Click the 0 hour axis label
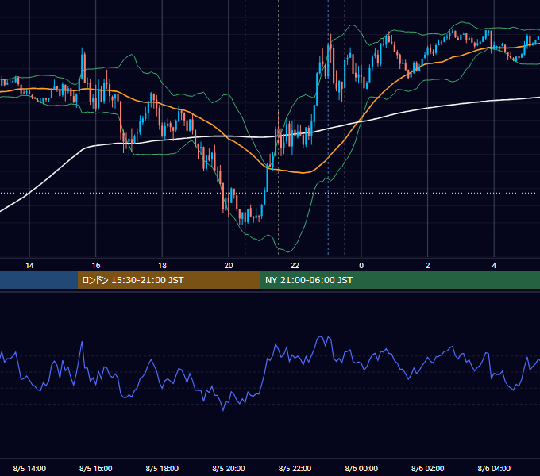 361,266
